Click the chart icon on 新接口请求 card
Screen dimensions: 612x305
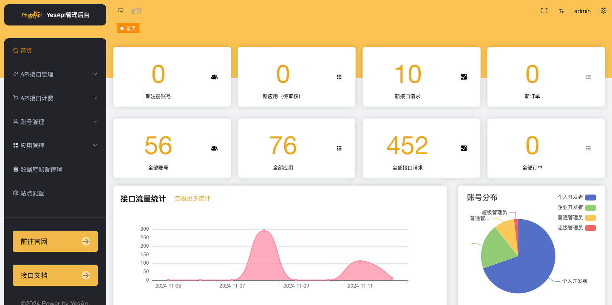pyautogui.click(x=464, y=77)
